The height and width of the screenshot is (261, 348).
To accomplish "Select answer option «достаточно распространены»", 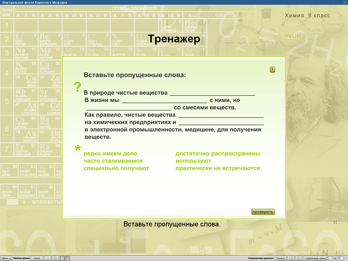I will pos(217,153).
